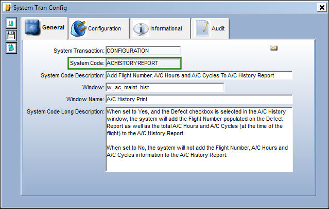Click inside the System Code Long Description box

[x=199, y=139]
